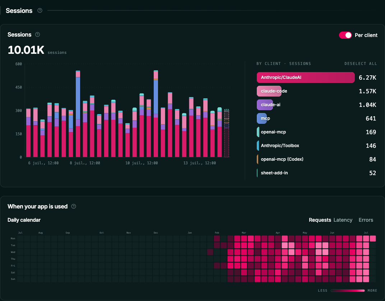Click the 450 y-axis label
This screenshot has height=301, width=385.
(19, 87)
